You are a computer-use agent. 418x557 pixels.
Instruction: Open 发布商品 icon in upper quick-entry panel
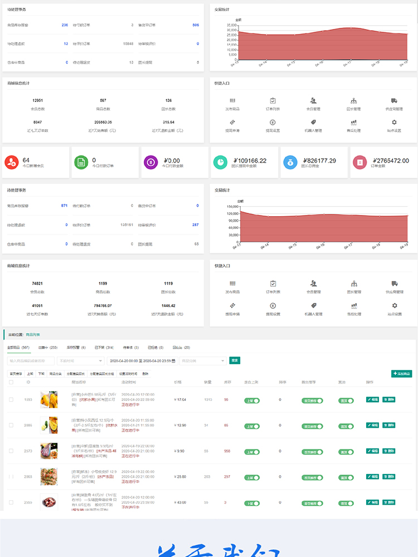tap(232, 101)
